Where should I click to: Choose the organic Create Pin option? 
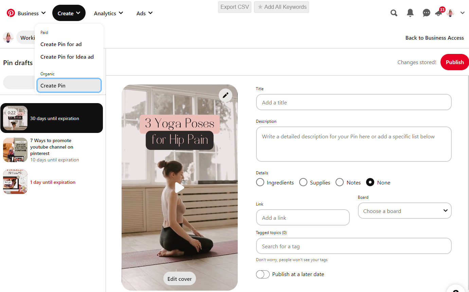[x=69, y=85]
